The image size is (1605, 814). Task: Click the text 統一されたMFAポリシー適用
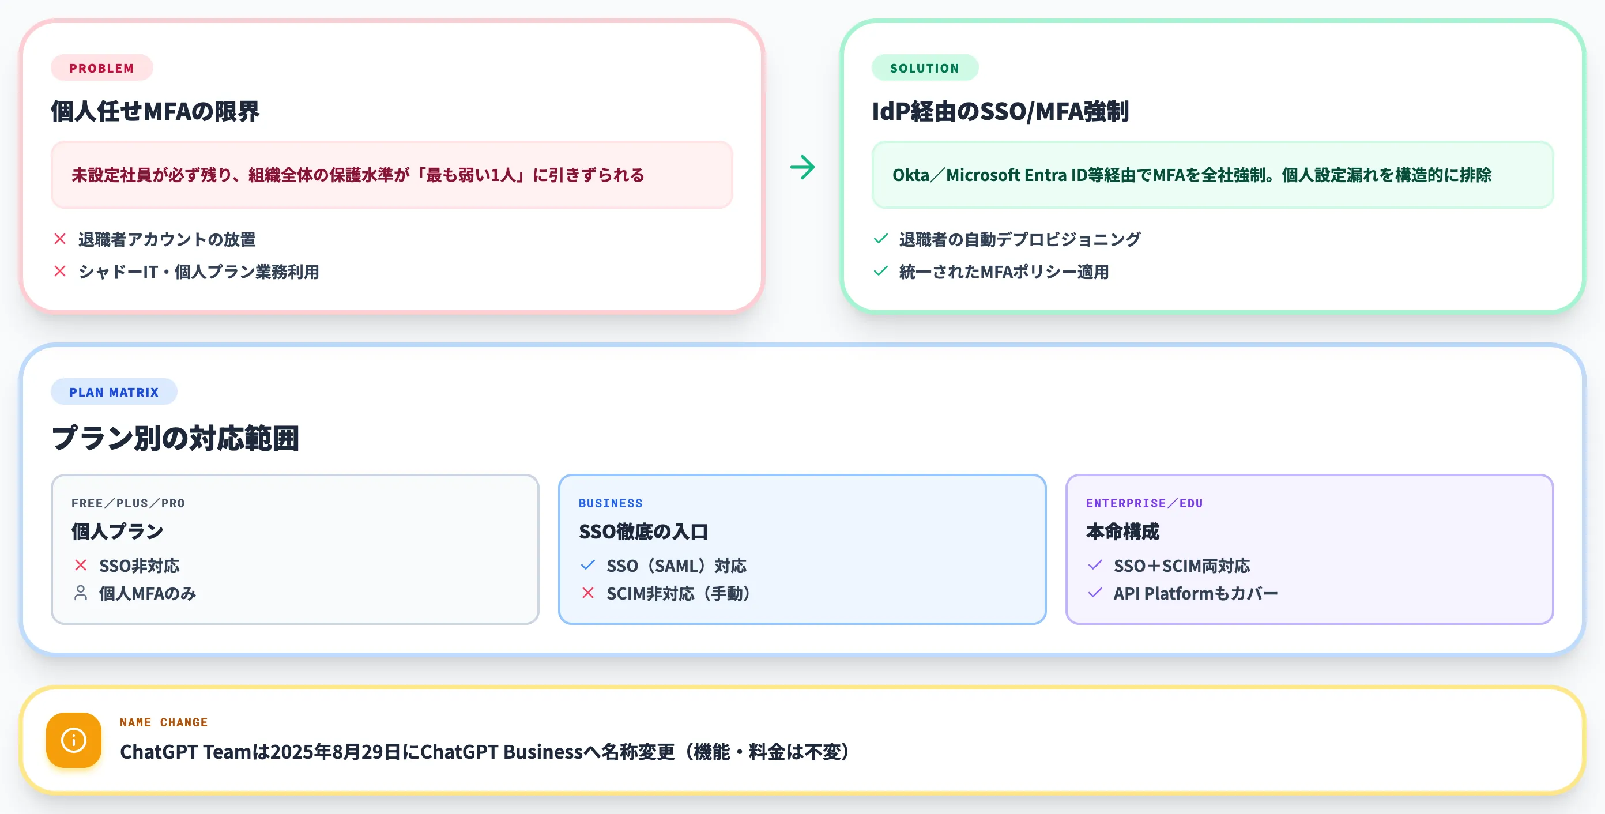pyautogui.click(x=1004, y=272)
